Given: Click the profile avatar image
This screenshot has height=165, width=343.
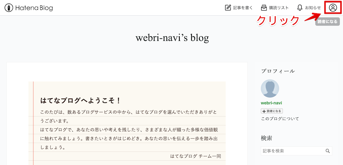Looking at the screenshot, I should click(x=270, y=88).
